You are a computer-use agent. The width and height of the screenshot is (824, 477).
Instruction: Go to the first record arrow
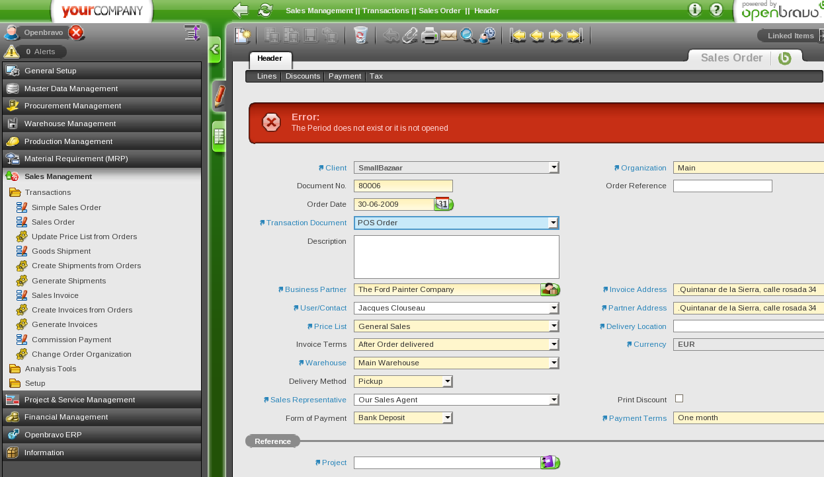click(518, 36)
